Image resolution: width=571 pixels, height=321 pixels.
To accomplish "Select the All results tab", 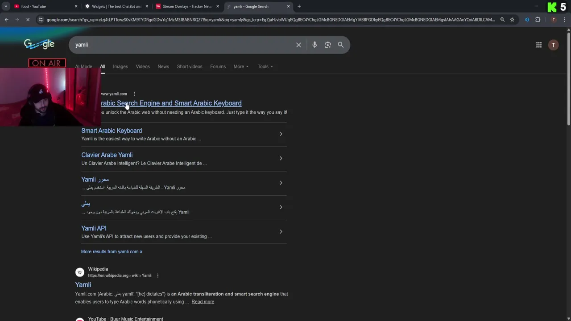I will [x=103, y=66].
